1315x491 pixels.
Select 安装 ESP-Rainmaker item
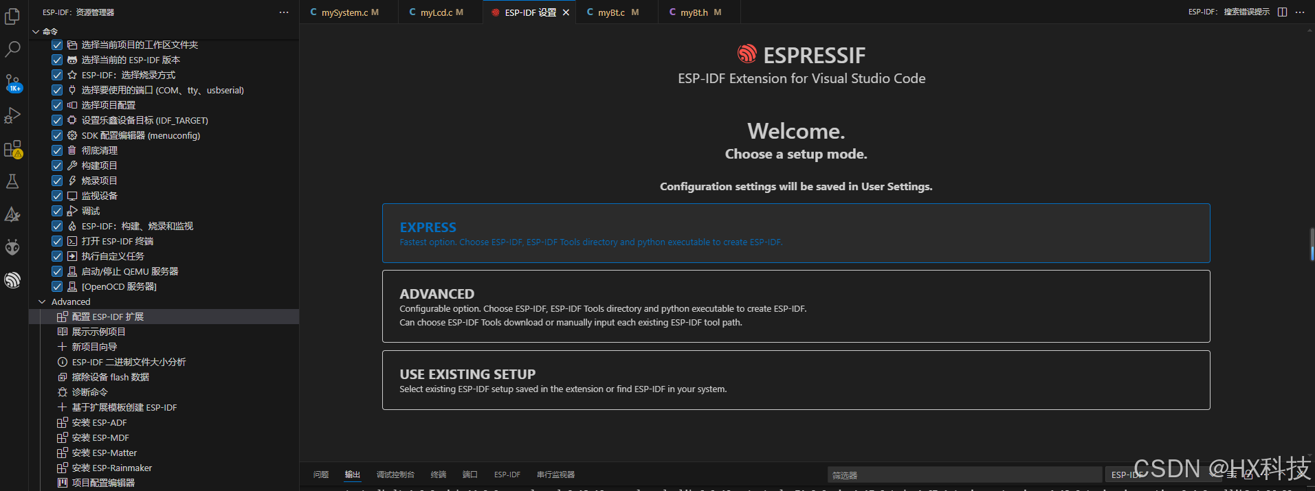(164, 468)
